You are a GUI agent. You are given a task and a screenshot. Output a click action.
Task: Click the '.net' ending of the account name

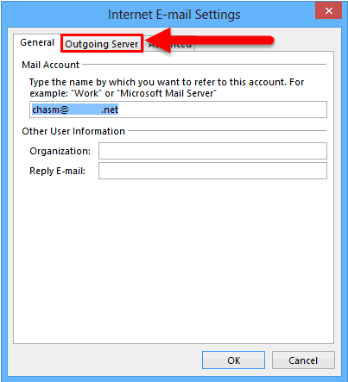[110, 110]
